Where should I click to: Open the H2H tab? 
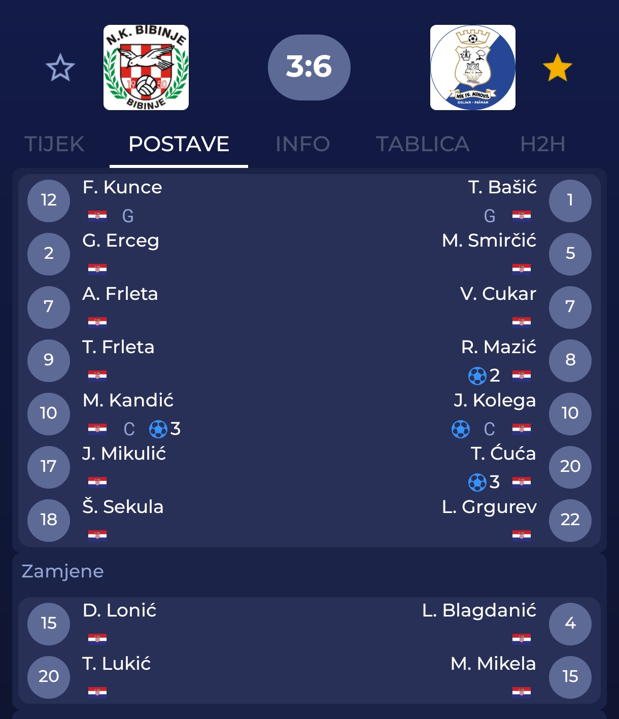[542, 144]
